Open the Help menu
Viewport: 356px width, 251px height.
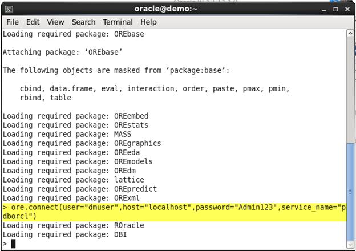coord(148,22)
